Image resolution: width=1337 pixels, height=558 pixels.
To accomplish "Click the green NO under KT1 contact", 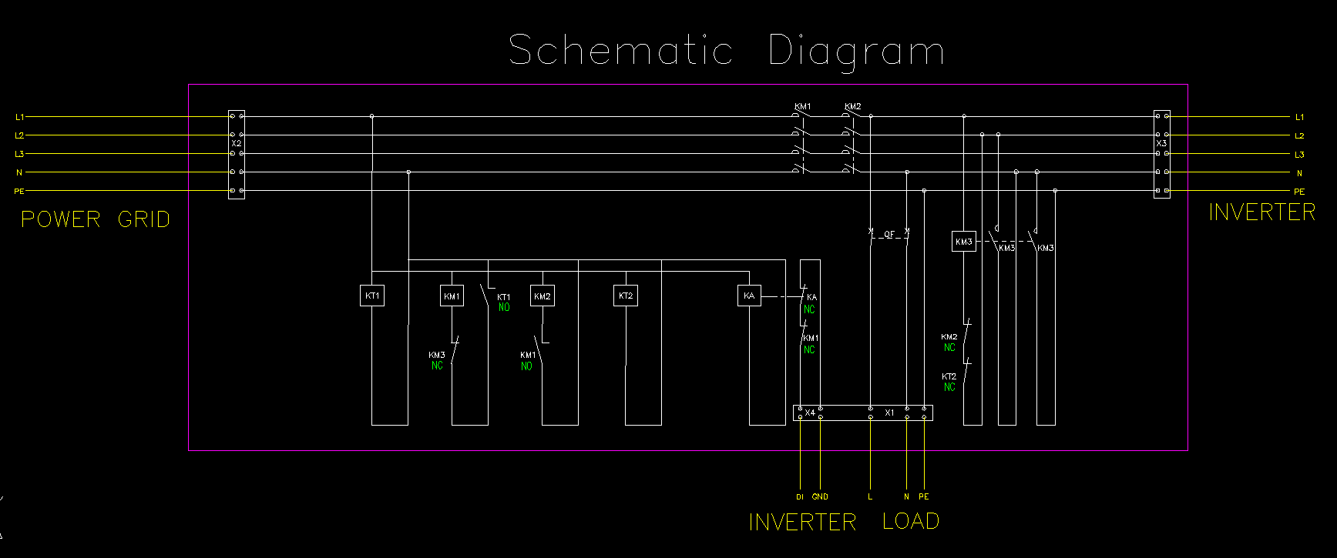I will point(504,308).
